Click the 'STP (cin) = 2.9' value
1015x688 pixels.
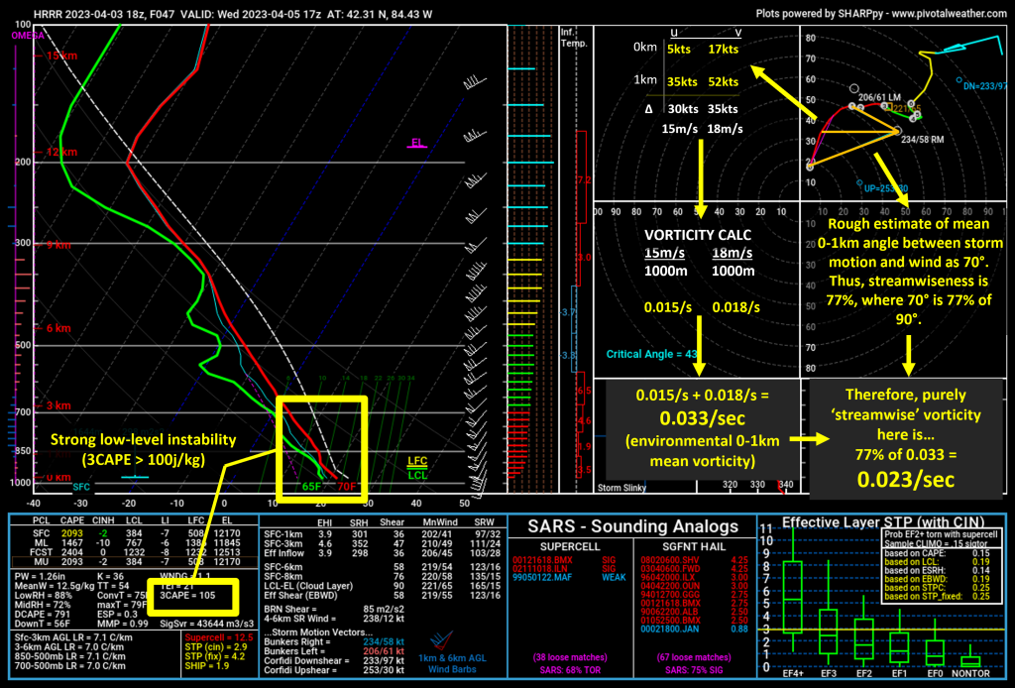point(215,647)
